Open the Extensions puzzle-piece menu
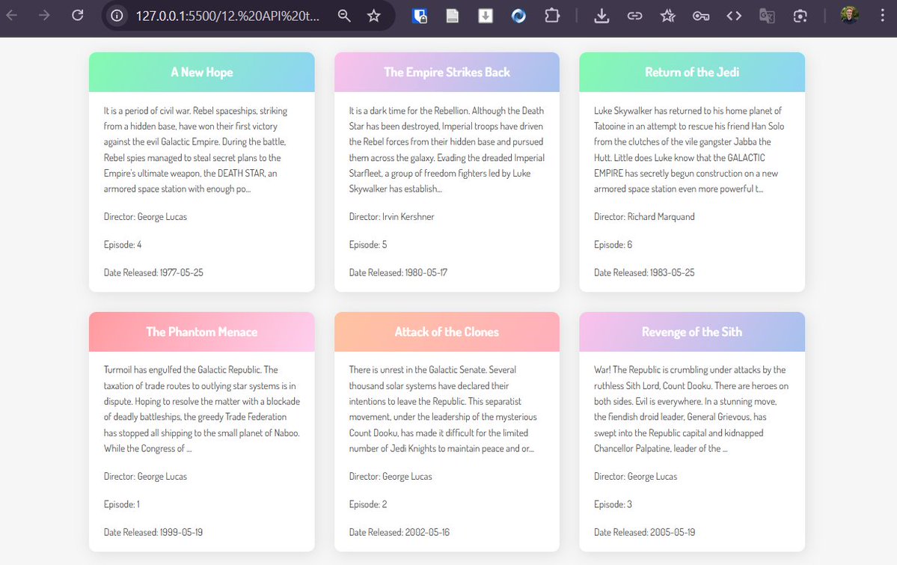The width and height of the screenshot is (897, 565). pyautogui.click(x=552, y=16)
